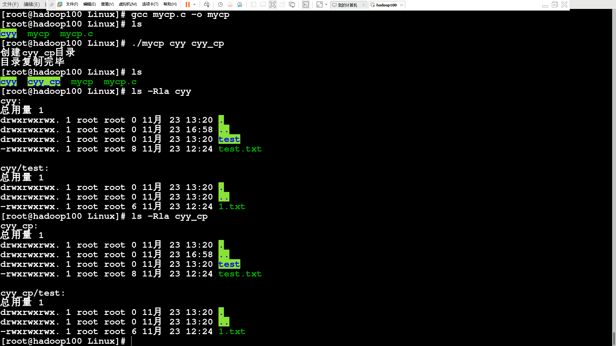Image resolution: width=616 pixels, height=346 pixels.
Task: Open the 查看(V) menu
Action: (x=107, y=4)
